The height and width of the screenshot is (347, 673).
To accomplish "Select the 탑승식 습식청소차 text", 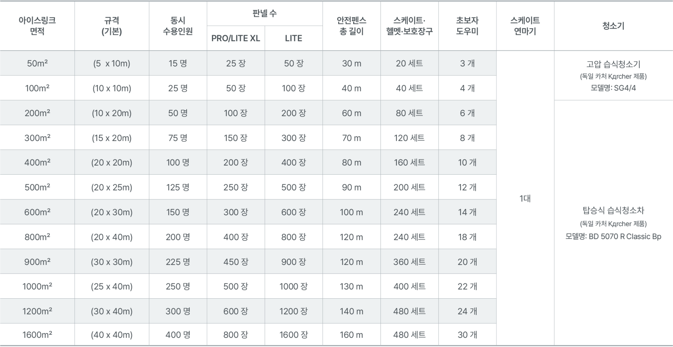I will pos(613,210).
